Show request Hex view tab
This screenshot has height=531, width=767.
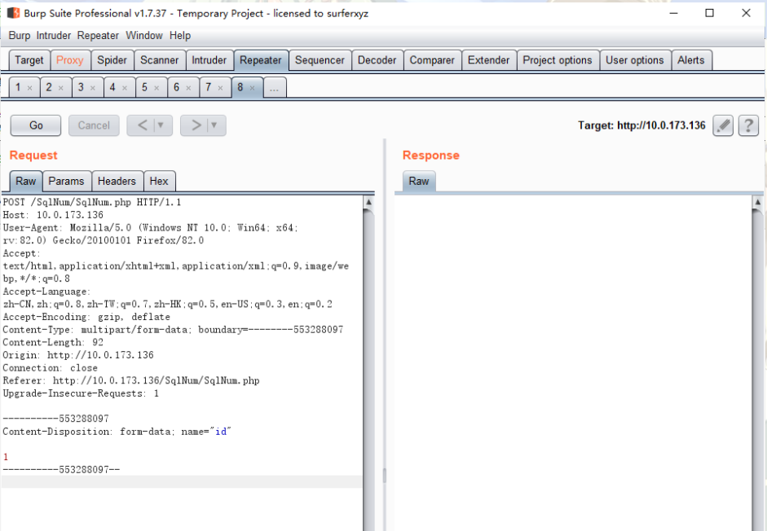[159, 182]
